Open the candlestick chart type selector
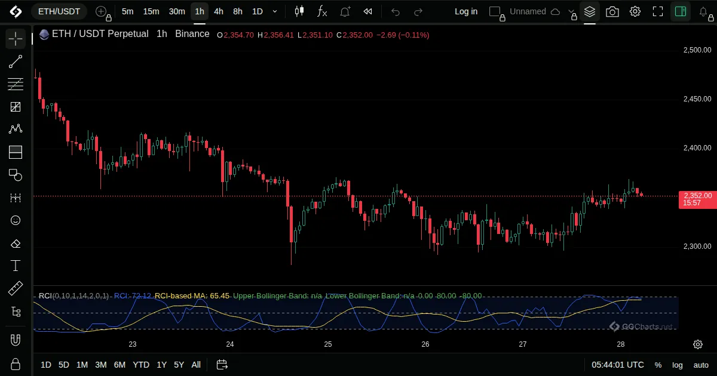 [299, 11]
